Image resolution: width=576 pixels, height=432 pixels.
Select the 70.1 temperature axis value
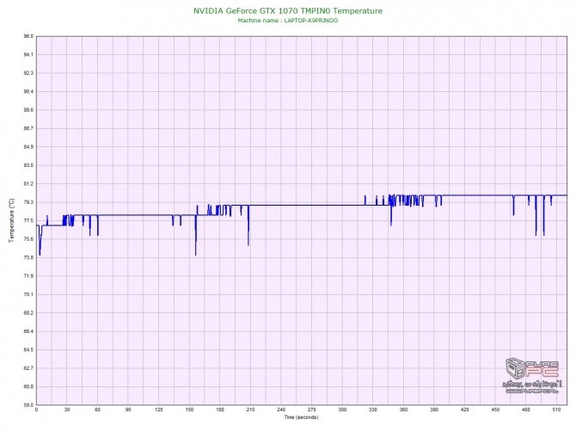tap(28, 294)
